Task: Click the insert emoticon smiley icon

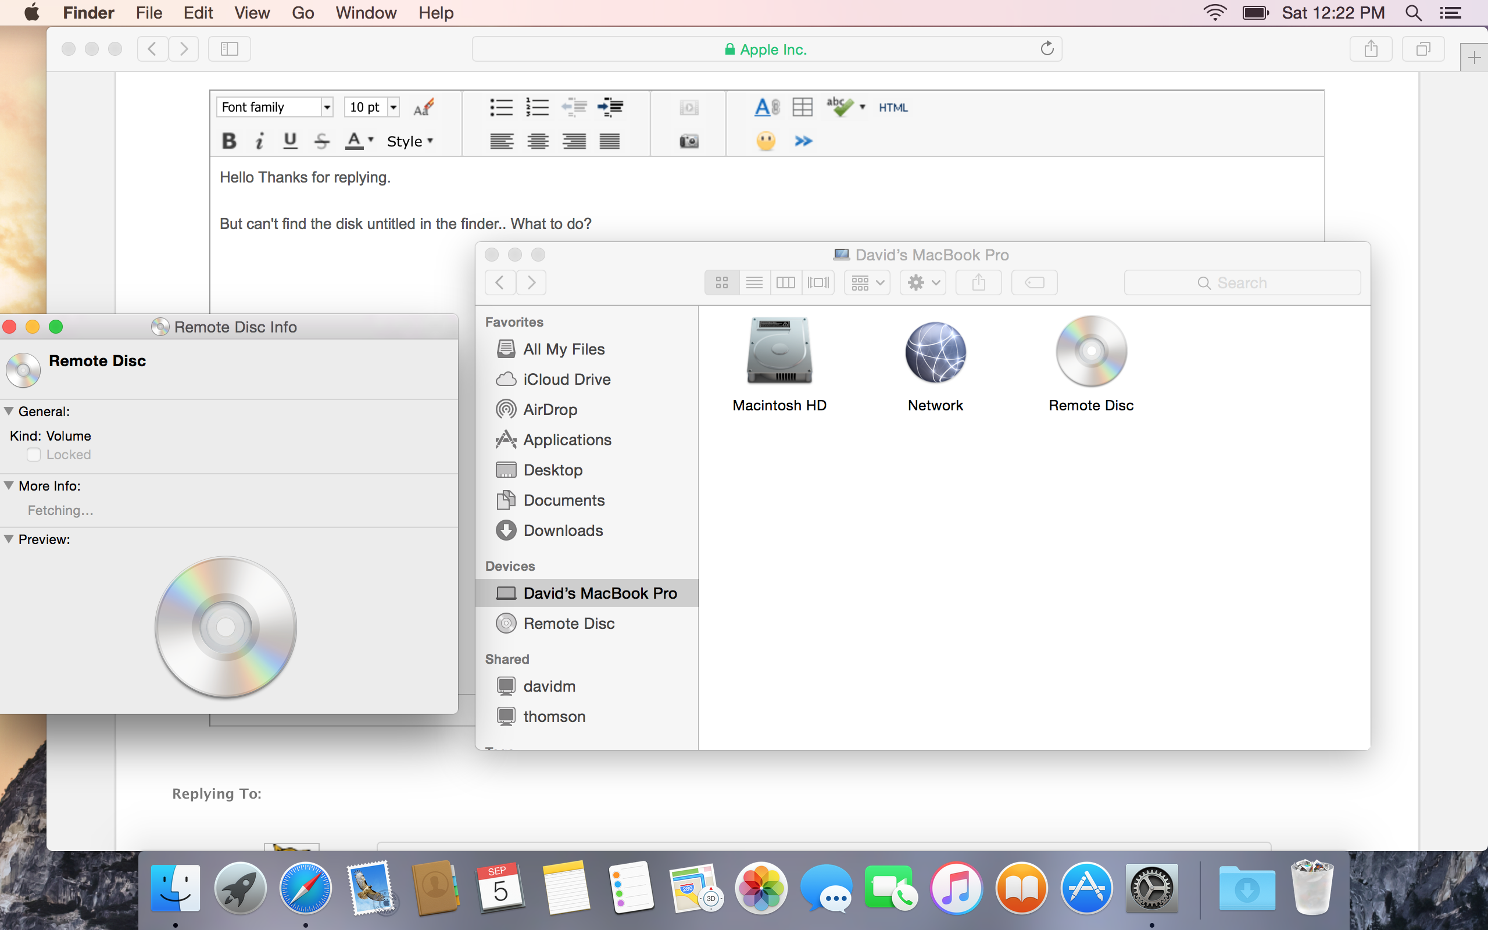Action: coord(766,141)
